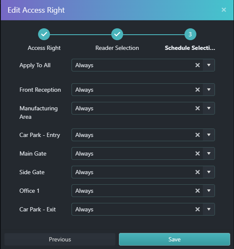Save the access right
The height and width of the screenshot is (249, 234).
pos(174,239)
